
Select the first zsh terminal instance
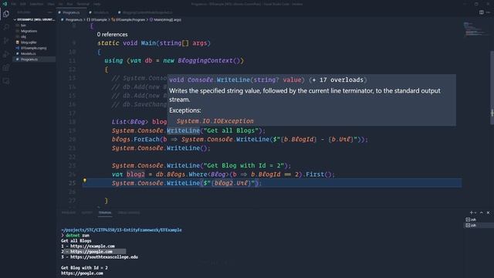pos(478,219)
